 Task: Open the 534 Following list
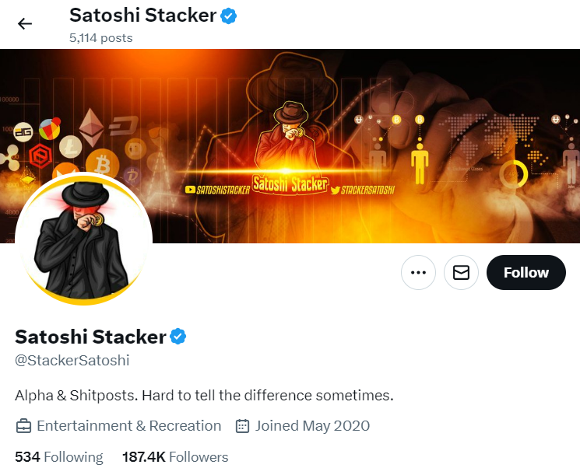click(59, 457)
